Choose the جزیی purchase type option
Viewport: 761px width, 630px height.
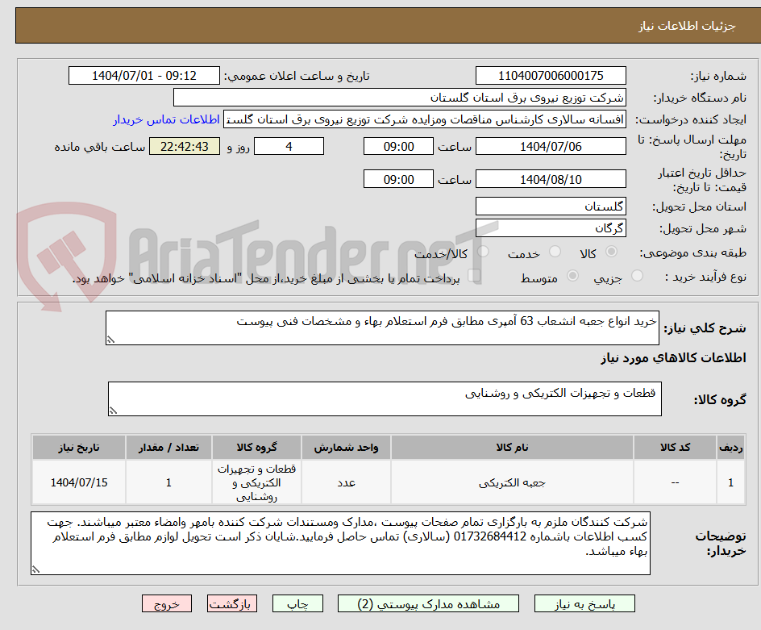click(x=636, y=274)
